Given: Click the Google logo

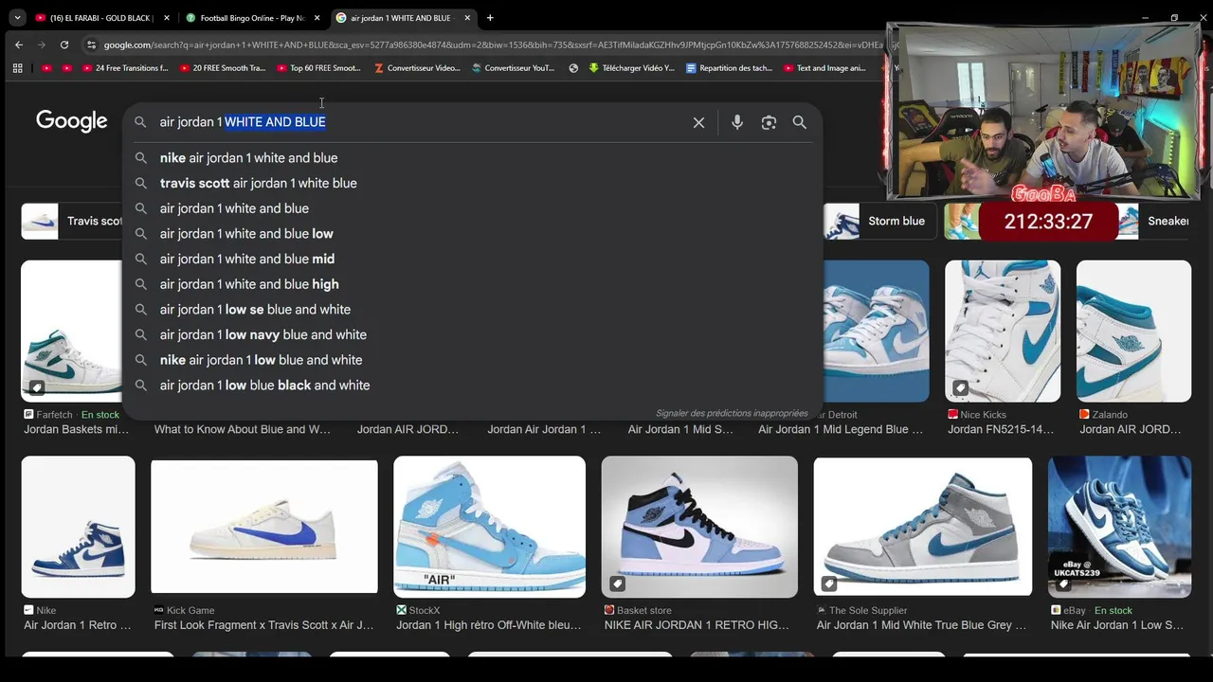Looking at the screenshot, I should coord(72,121).
